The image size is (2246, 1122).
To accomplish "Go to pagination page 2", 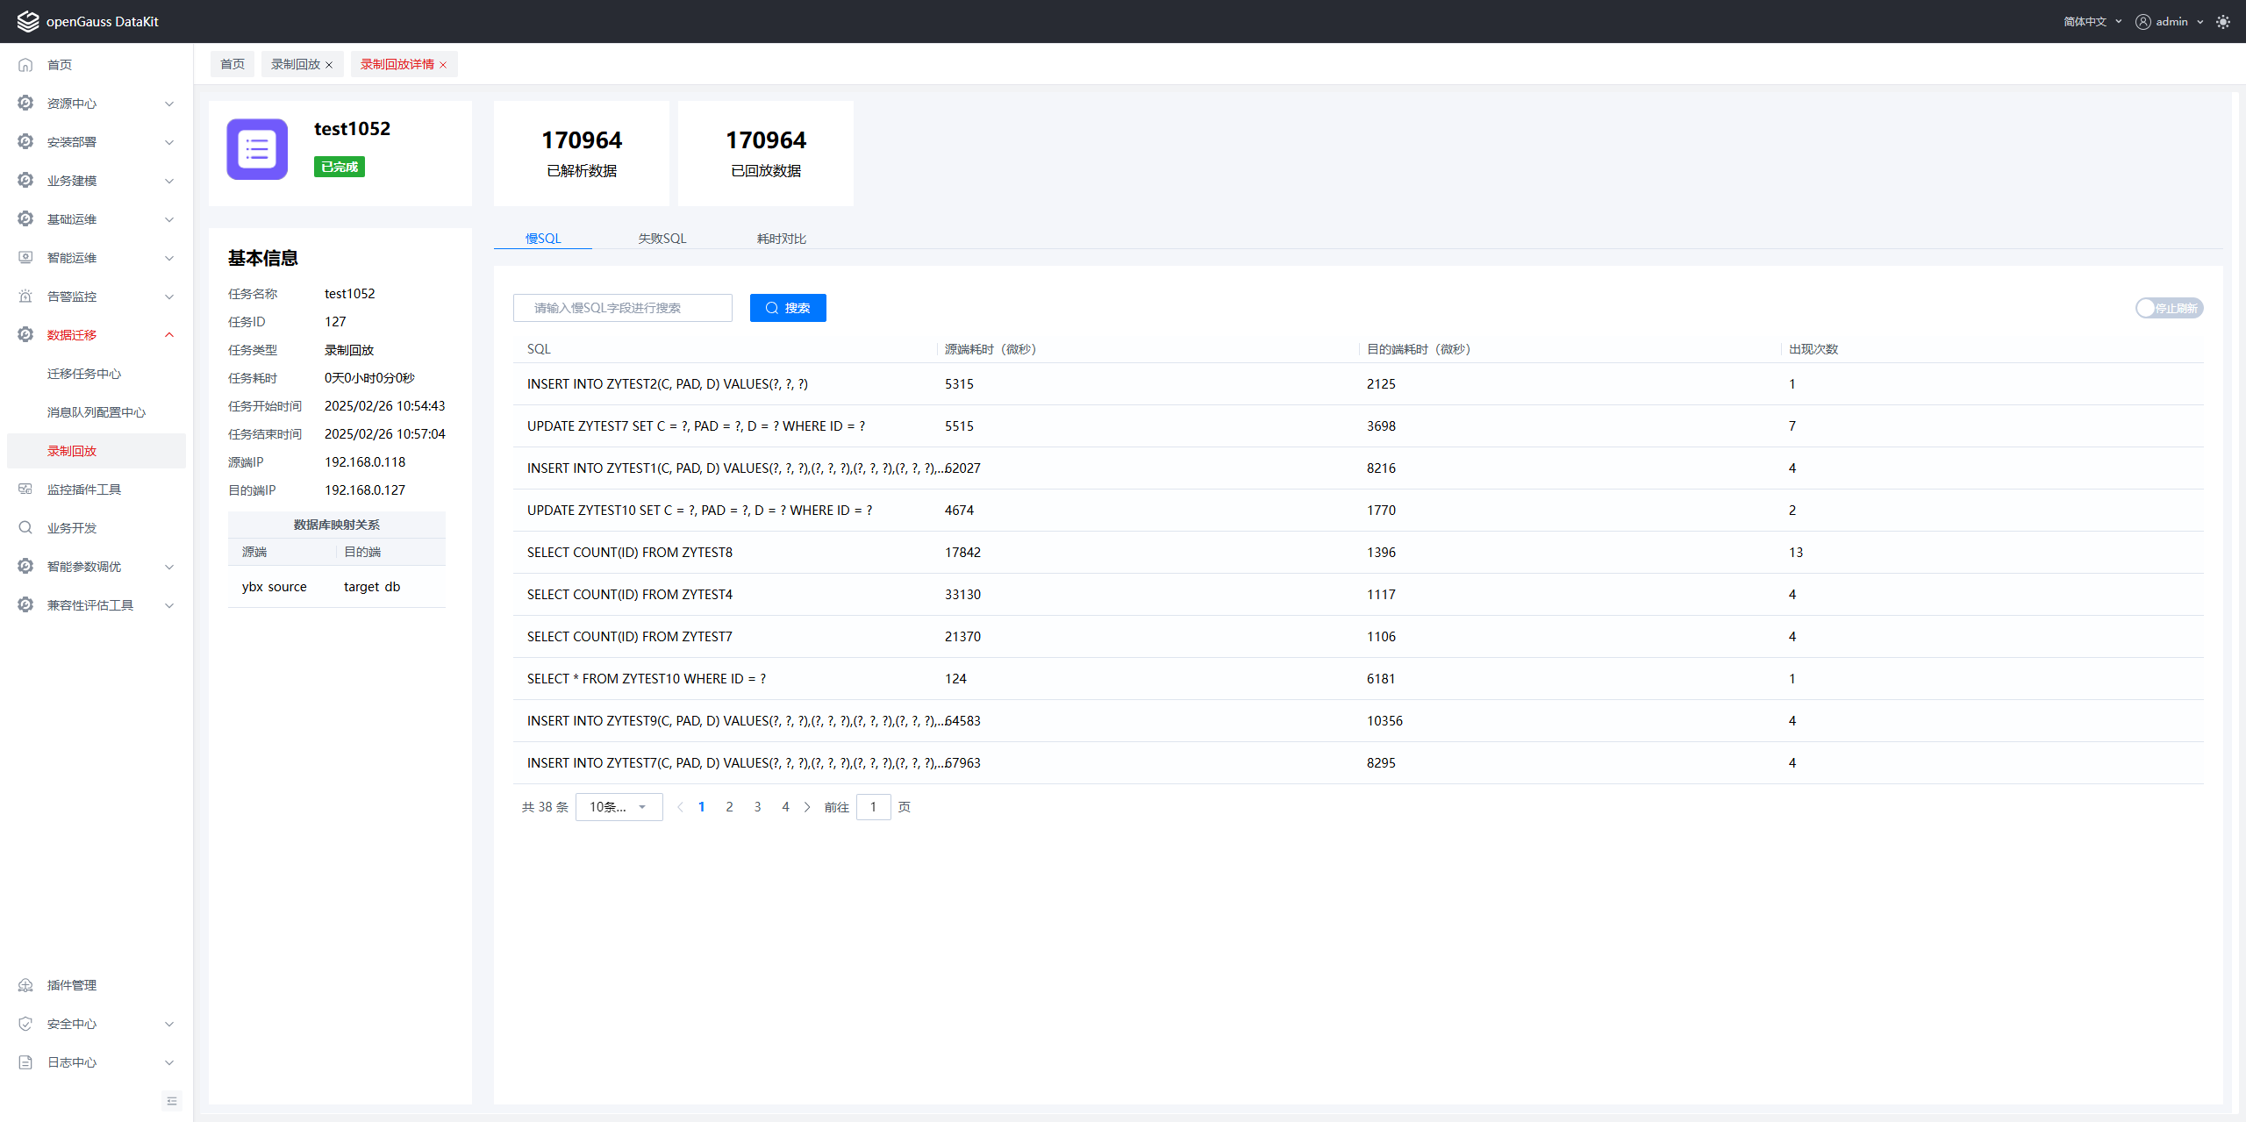I will (x=729, y=807).
